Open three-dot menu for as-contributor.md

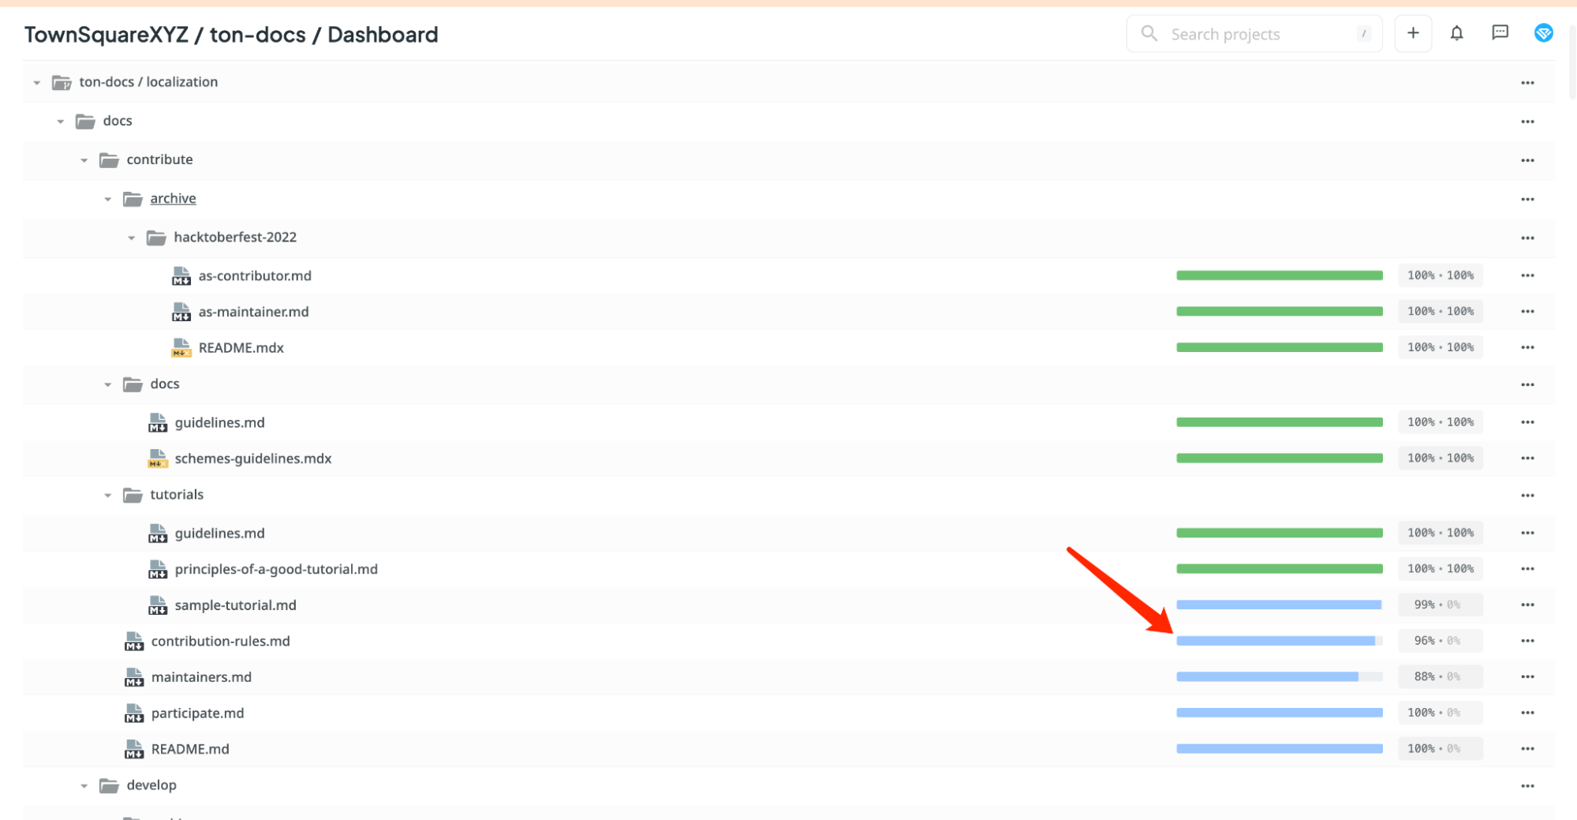pyautogui.click(x=1527, y=275)
